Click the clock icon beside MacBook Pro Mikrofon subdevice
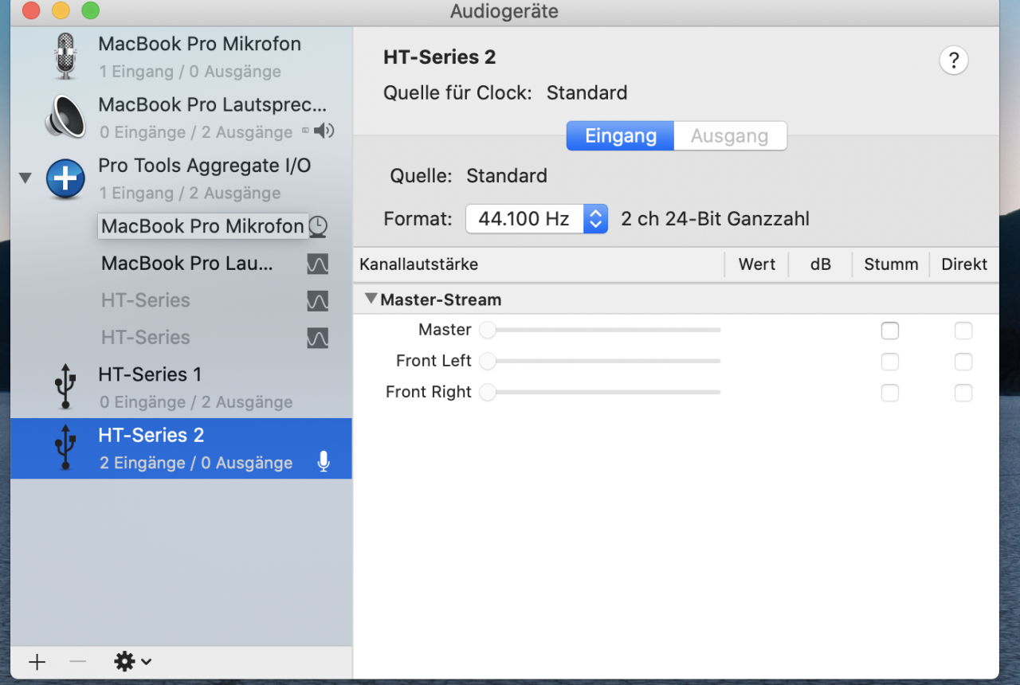 pos(318,226)
